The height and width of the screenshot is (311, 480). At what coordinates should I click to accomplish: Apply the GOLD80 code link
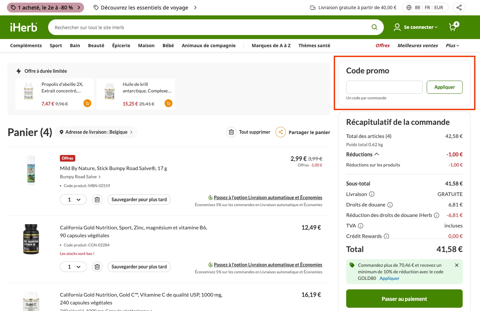click(389, 278)
